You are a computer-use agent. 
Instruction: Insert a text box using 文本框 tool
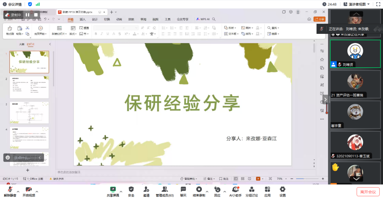(x=231, y=34)
